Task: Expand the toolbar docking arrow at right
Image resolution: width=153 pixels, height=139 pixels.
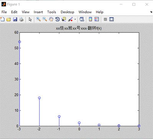Action: (151, 12)
